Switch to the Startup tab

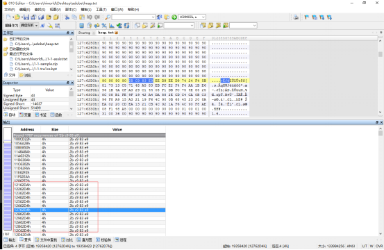(x=84, y=33)
